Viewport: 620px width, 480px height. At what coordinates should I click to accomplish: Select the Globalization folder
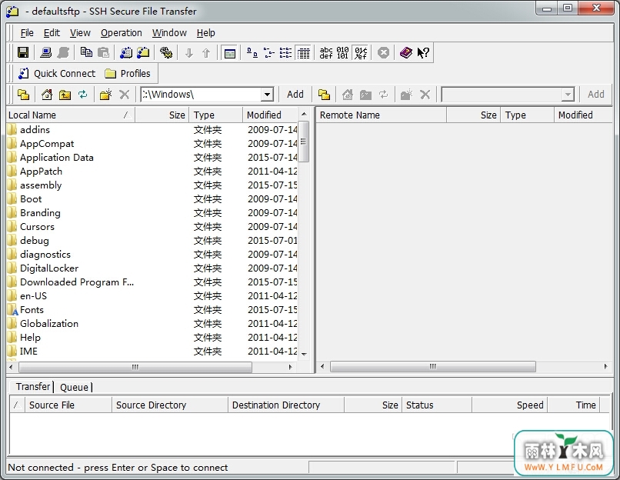click(49, 323)
